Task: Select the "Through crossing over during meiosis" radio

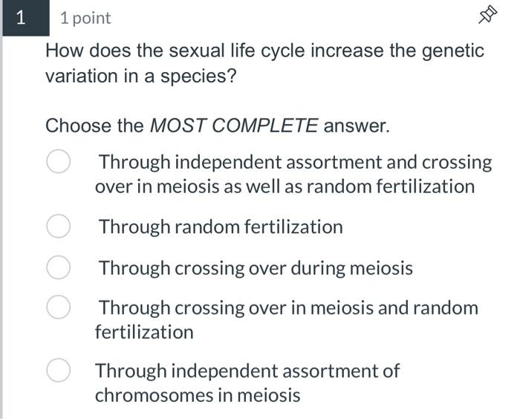Action: click(59, 267)
